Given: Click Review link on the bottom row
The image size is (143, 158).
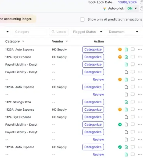Looking at the screenshot, I should (98, 155).
